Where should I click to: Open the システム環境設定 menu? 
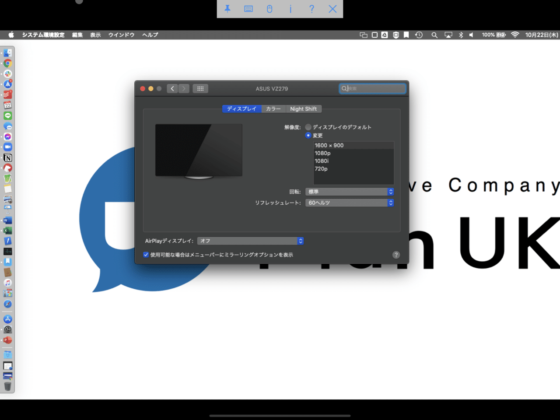43,35
